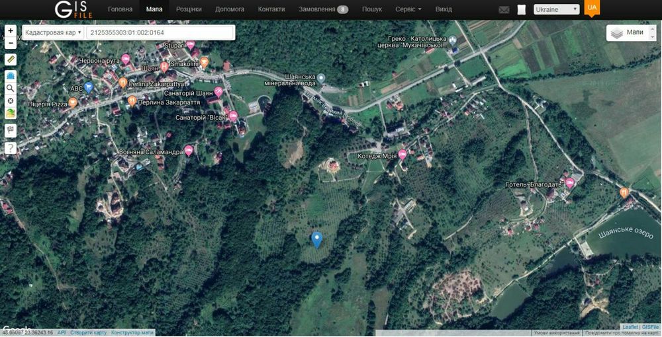Click the Піцерія Pizza orange pin
Viewport: 662px width, 337px height.
[x=73, y=102]
